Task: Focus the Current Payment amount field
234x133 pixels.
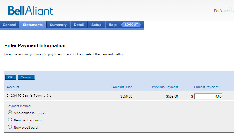Action: tap(208, 96)
